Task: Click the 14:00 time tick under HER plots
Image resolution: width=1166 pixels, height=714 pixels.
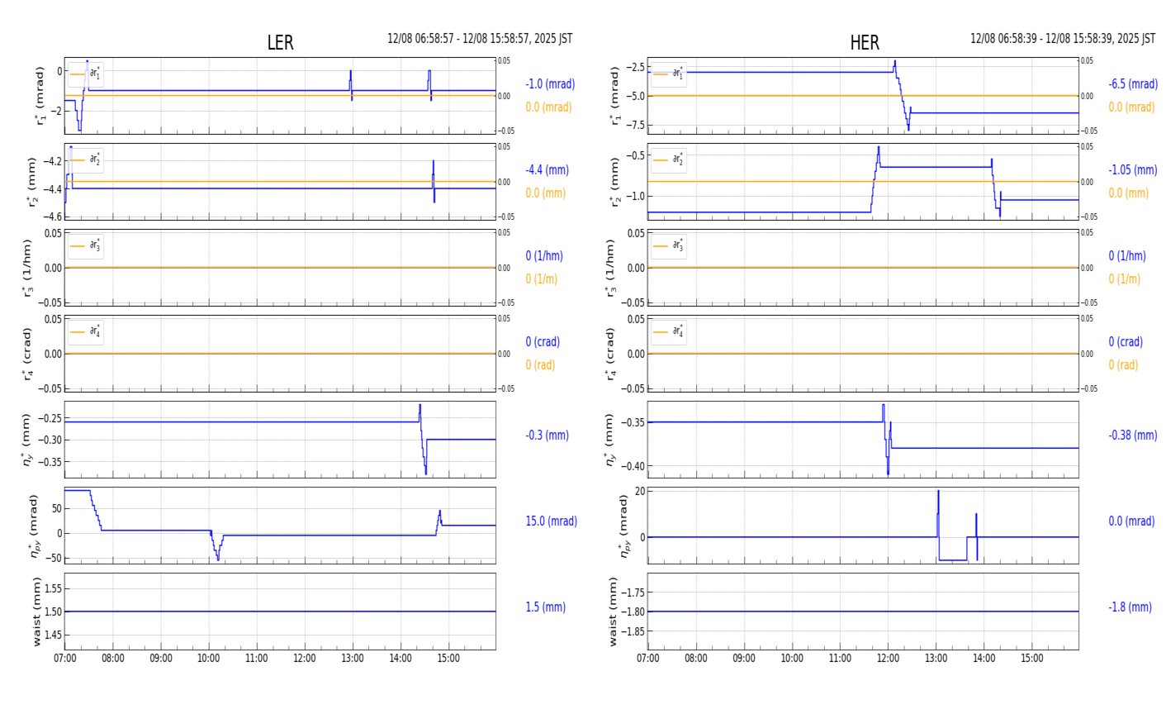Action: click(984, 659)
